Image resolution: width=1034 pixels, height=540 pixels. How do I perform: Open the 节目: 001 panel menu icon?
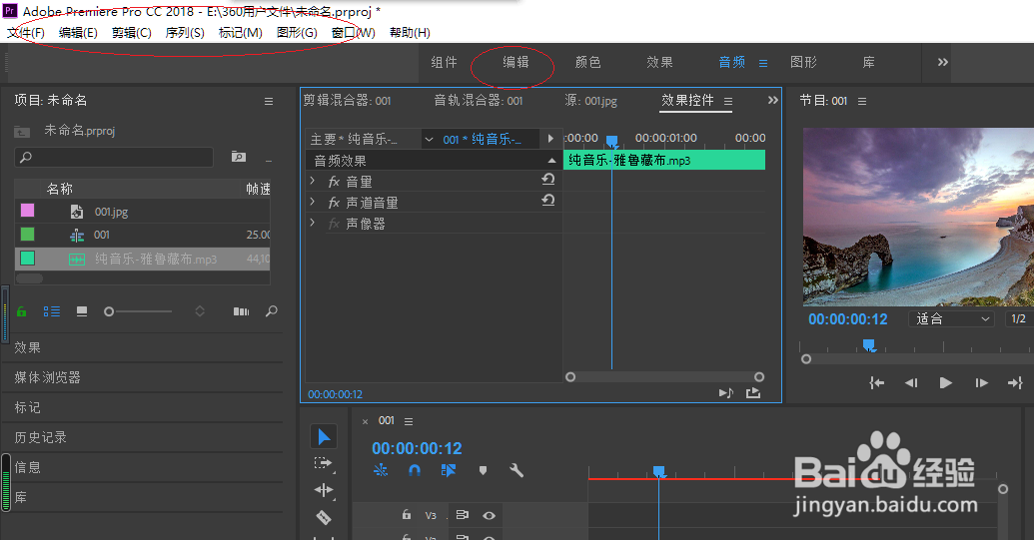tap(862, 102)
